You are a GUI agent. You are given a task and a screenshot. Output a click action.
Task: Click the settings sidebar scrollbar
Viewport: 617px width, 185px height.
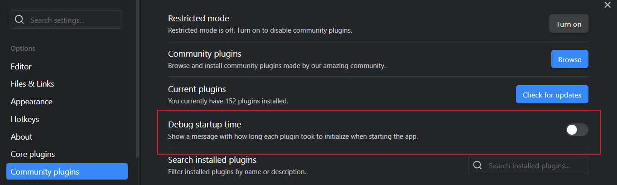[137, 79]
